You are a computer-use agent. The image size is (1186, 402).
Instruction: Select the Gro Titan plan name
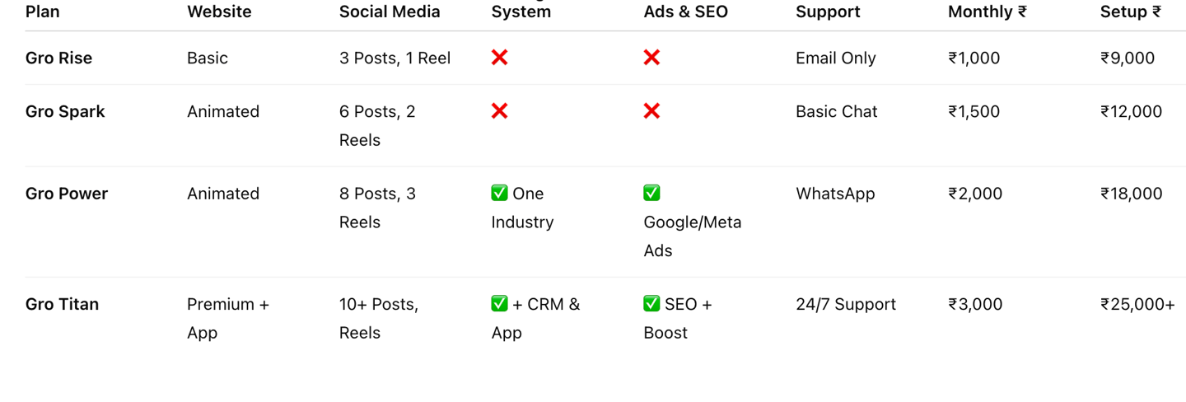point(62,304)
